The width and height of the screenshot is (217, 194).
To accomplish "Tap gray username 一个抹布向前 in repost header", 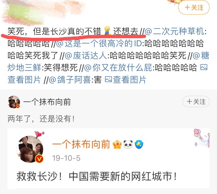I will tap(47, 102).
